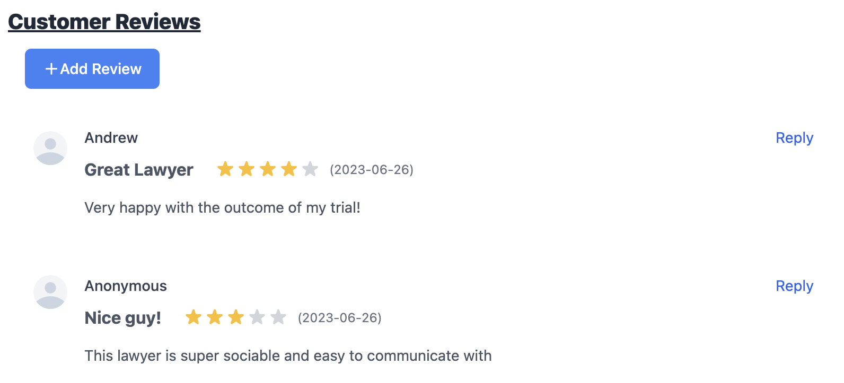
Task: Click the plus icon in Add Review
Action: (51, 69)
